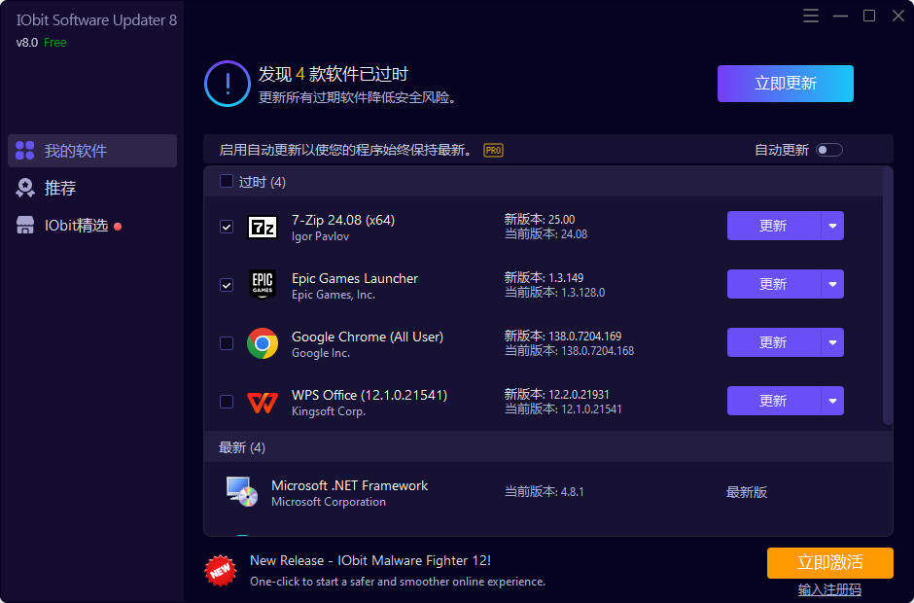Expand Google Chrome update dropdown arrow
The width and height of the screenshot is (914, 603).
832,342
